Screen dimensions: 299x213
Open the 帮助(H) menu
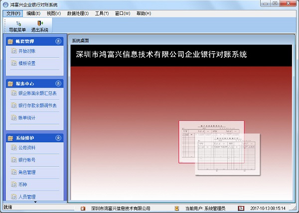pyautogui.click(x=144, y=13)
